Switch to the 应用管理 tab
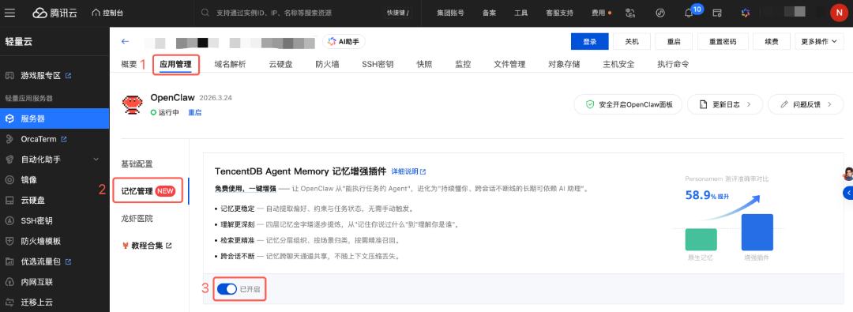 tap(175, 64)
